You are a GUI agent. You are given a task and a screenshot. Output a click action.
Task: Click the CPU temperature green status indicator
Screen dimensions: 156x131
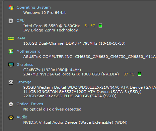(x=100, y=25)
